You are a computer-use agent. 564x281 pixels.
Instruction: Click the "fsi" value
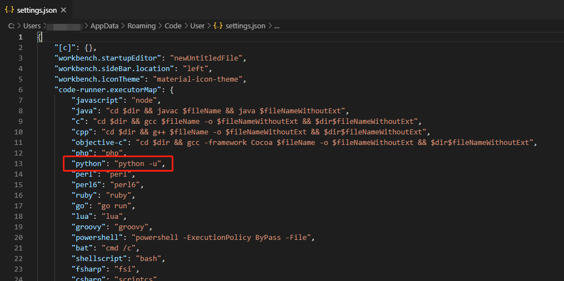coord(125,269)
